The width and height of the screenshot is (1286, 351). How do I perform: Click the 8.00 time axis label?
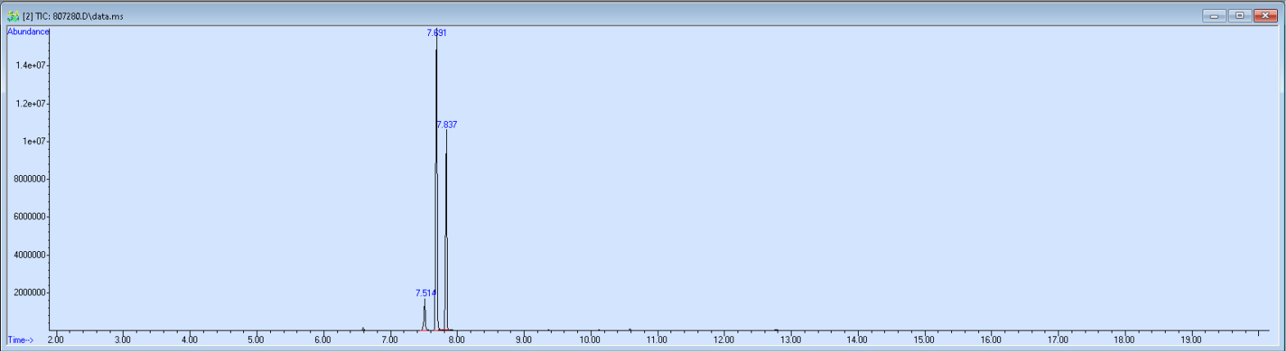457,340
